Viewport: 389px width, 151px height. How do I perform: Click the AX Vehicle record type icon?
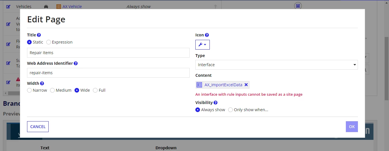pyautogui.click(x=59, y=7)
